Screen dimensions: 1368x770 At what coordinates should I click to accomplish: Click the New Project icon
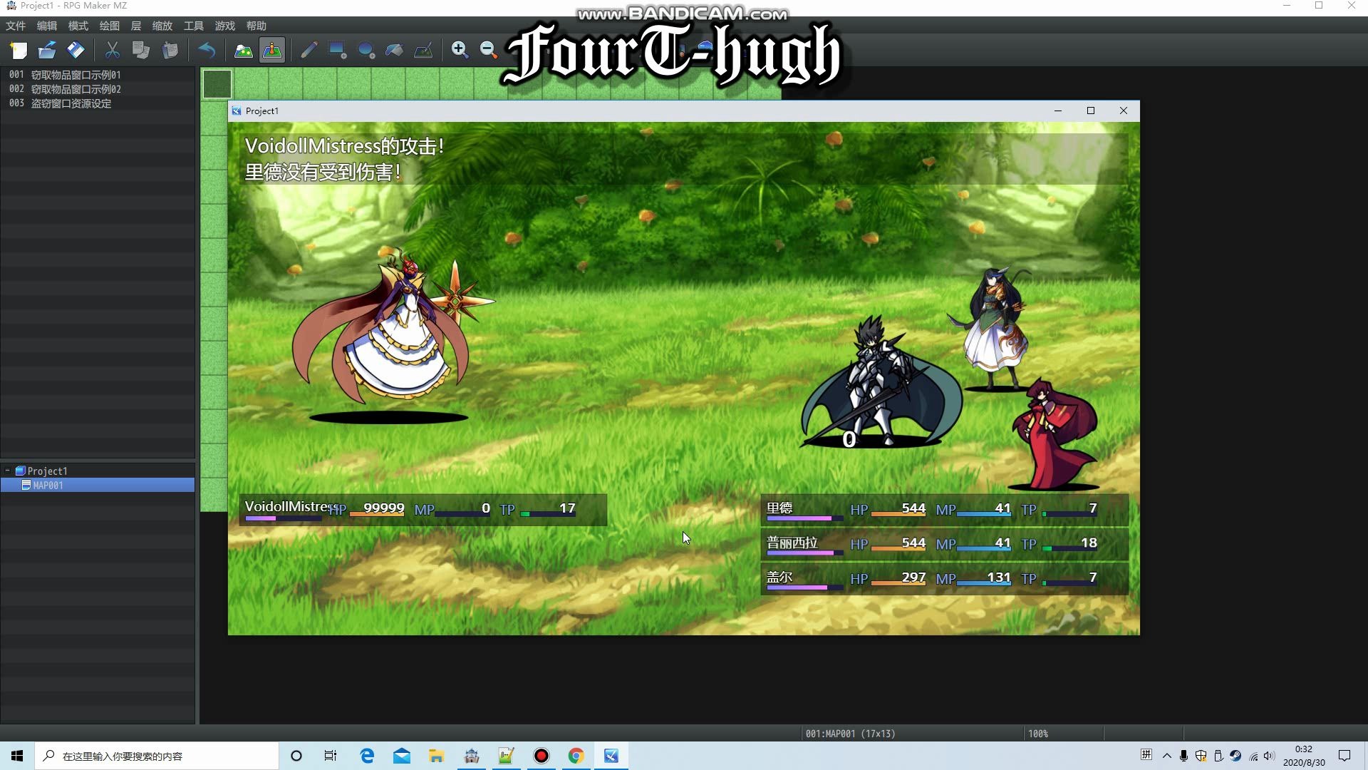19,51
